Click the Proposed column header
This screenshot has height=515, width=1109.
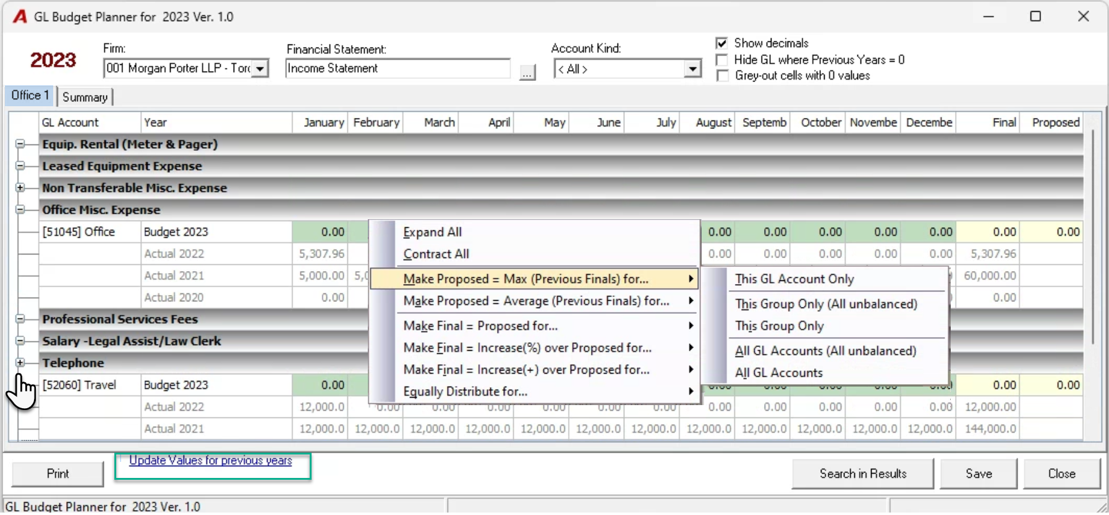click(1051, 122)
